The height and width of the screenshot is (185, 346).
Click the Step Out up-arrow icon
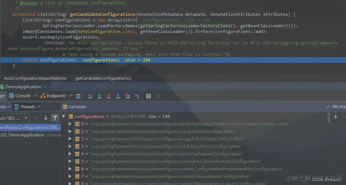[x=118, y=96]
